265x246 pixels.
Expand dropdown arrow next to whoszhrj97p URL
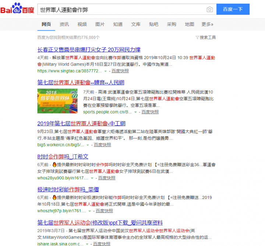pyautogui.click(x=90, y=211)
